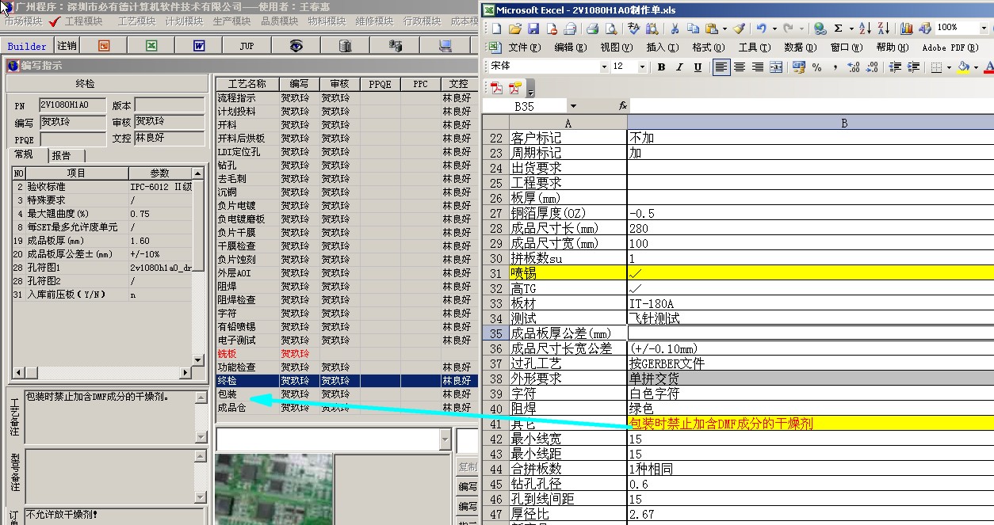994x525 pixels.
Task: Select the 铣板 row in process list
Action: [x=346, y=353]
